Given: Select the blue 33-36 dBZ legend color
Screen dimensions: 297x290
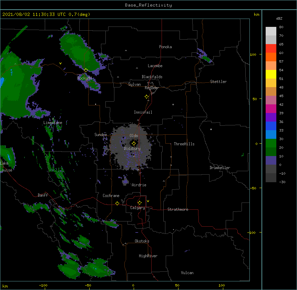Looking at the screenshot, I should click(271, 126).
